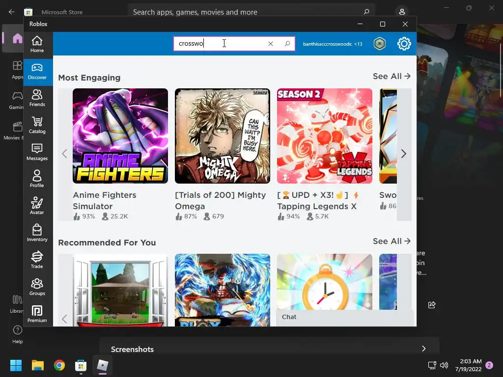Click the Roblox search magnifier icon
The height and width of the screenshot is (377, 503).
click(x=287, y=44)
